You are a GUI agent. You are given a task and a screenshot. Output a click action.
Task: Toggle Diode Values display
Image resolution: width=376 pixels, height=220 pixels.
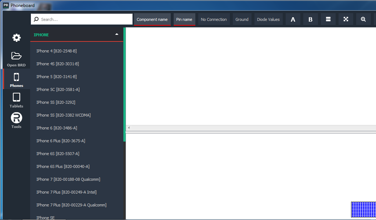click(268, 19)
